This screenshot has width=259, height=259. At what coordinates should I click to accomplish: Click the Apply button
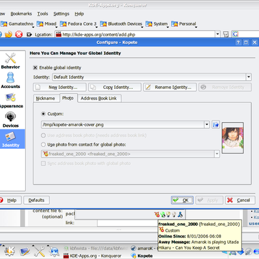click(209, 200)
